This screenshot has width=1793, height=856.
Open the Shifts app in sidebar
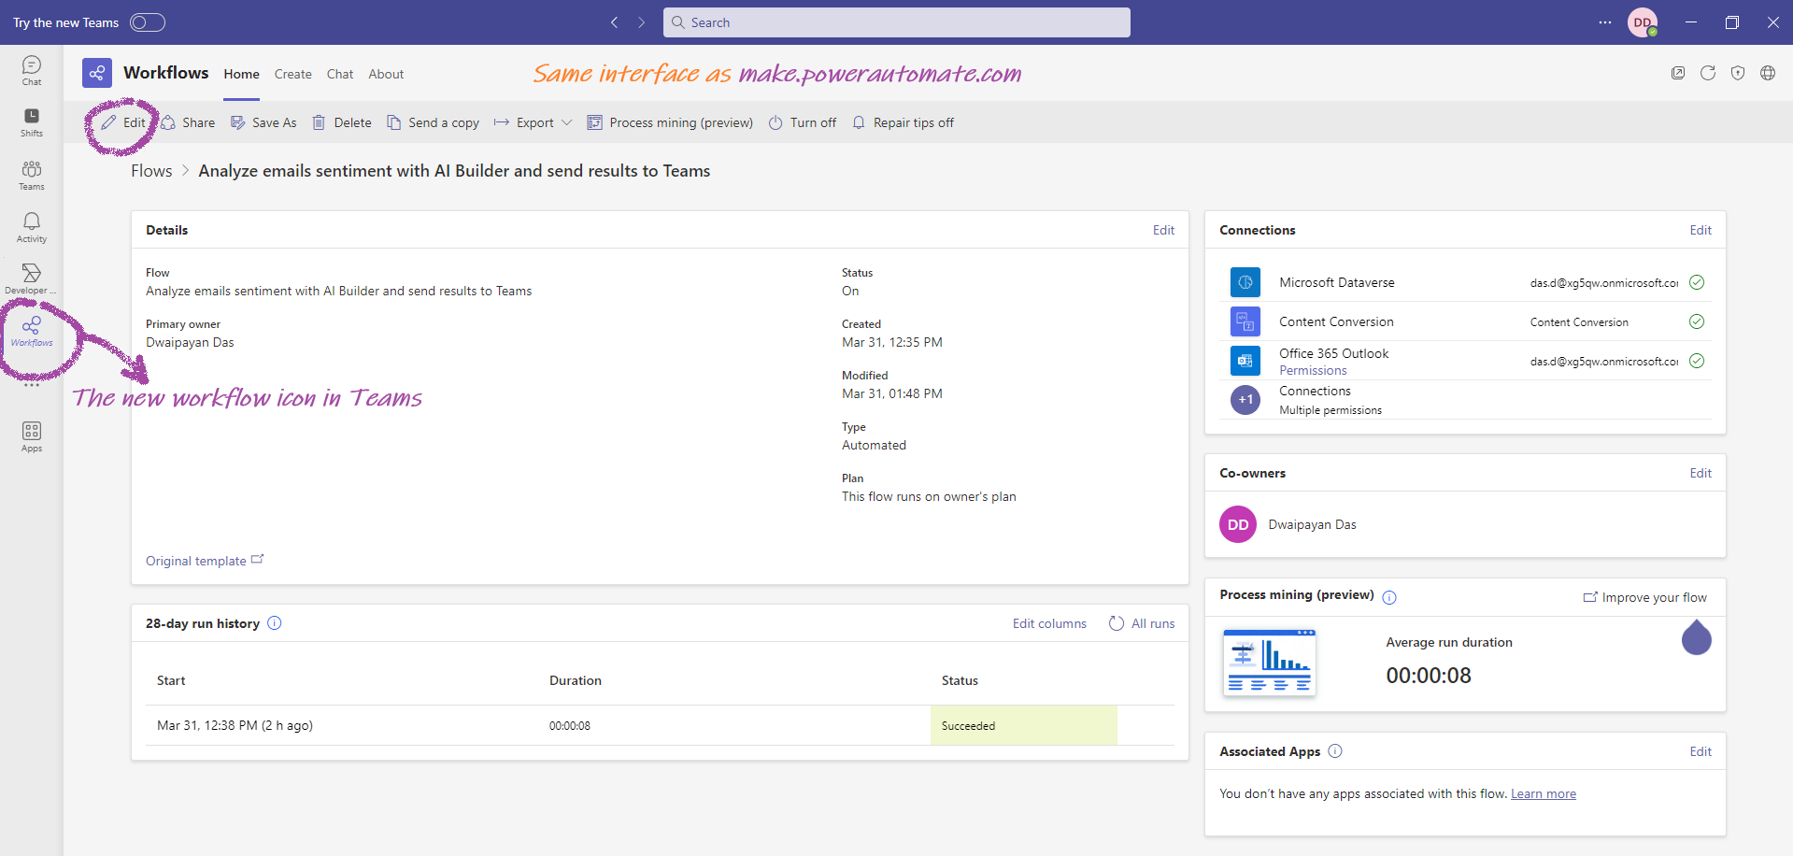tap(32, 122)
